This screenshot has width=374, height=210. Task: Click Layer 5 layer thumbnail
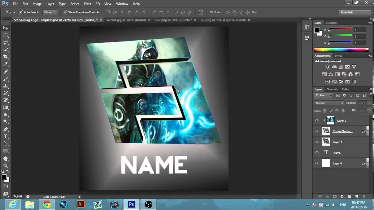[x=330, y=120]
